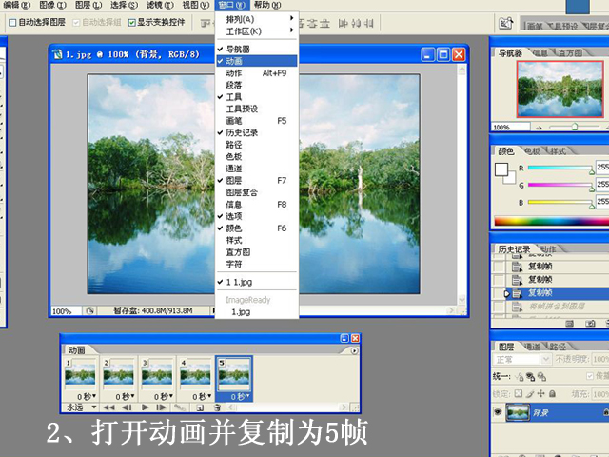609x457 pixels.
Task: Create new document from state icon
Action: tap(570, 324)
